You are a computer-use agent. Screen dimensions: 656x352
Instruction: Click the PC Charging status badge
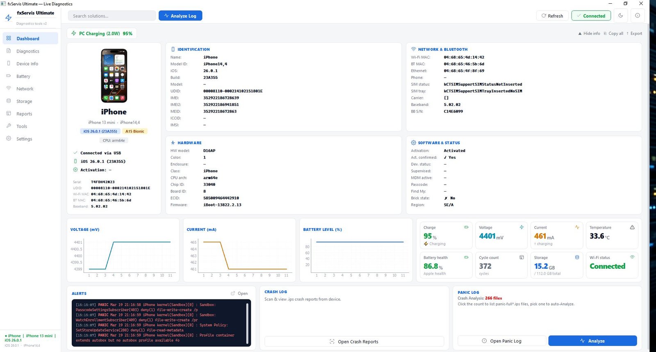click(x=102, y=34)
